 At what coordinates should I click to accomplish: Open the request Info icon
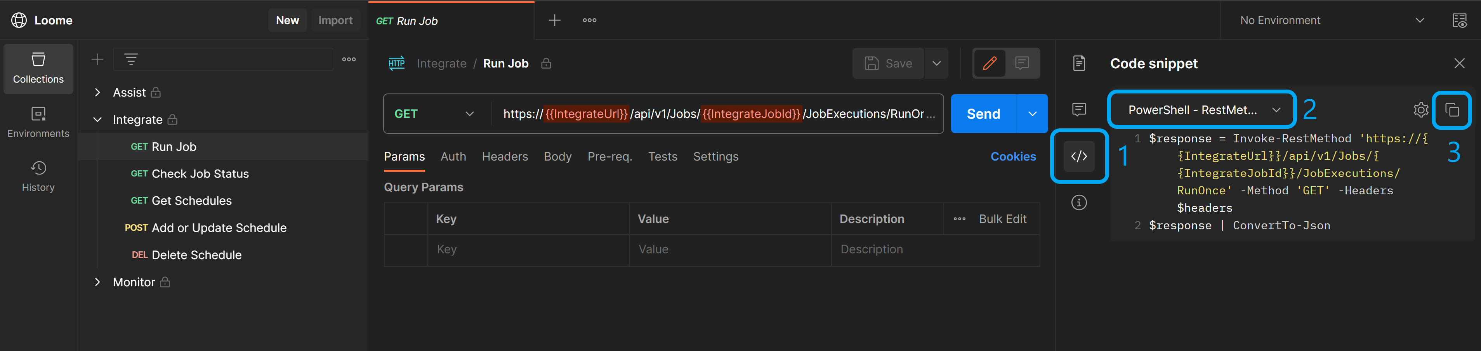1079,202
